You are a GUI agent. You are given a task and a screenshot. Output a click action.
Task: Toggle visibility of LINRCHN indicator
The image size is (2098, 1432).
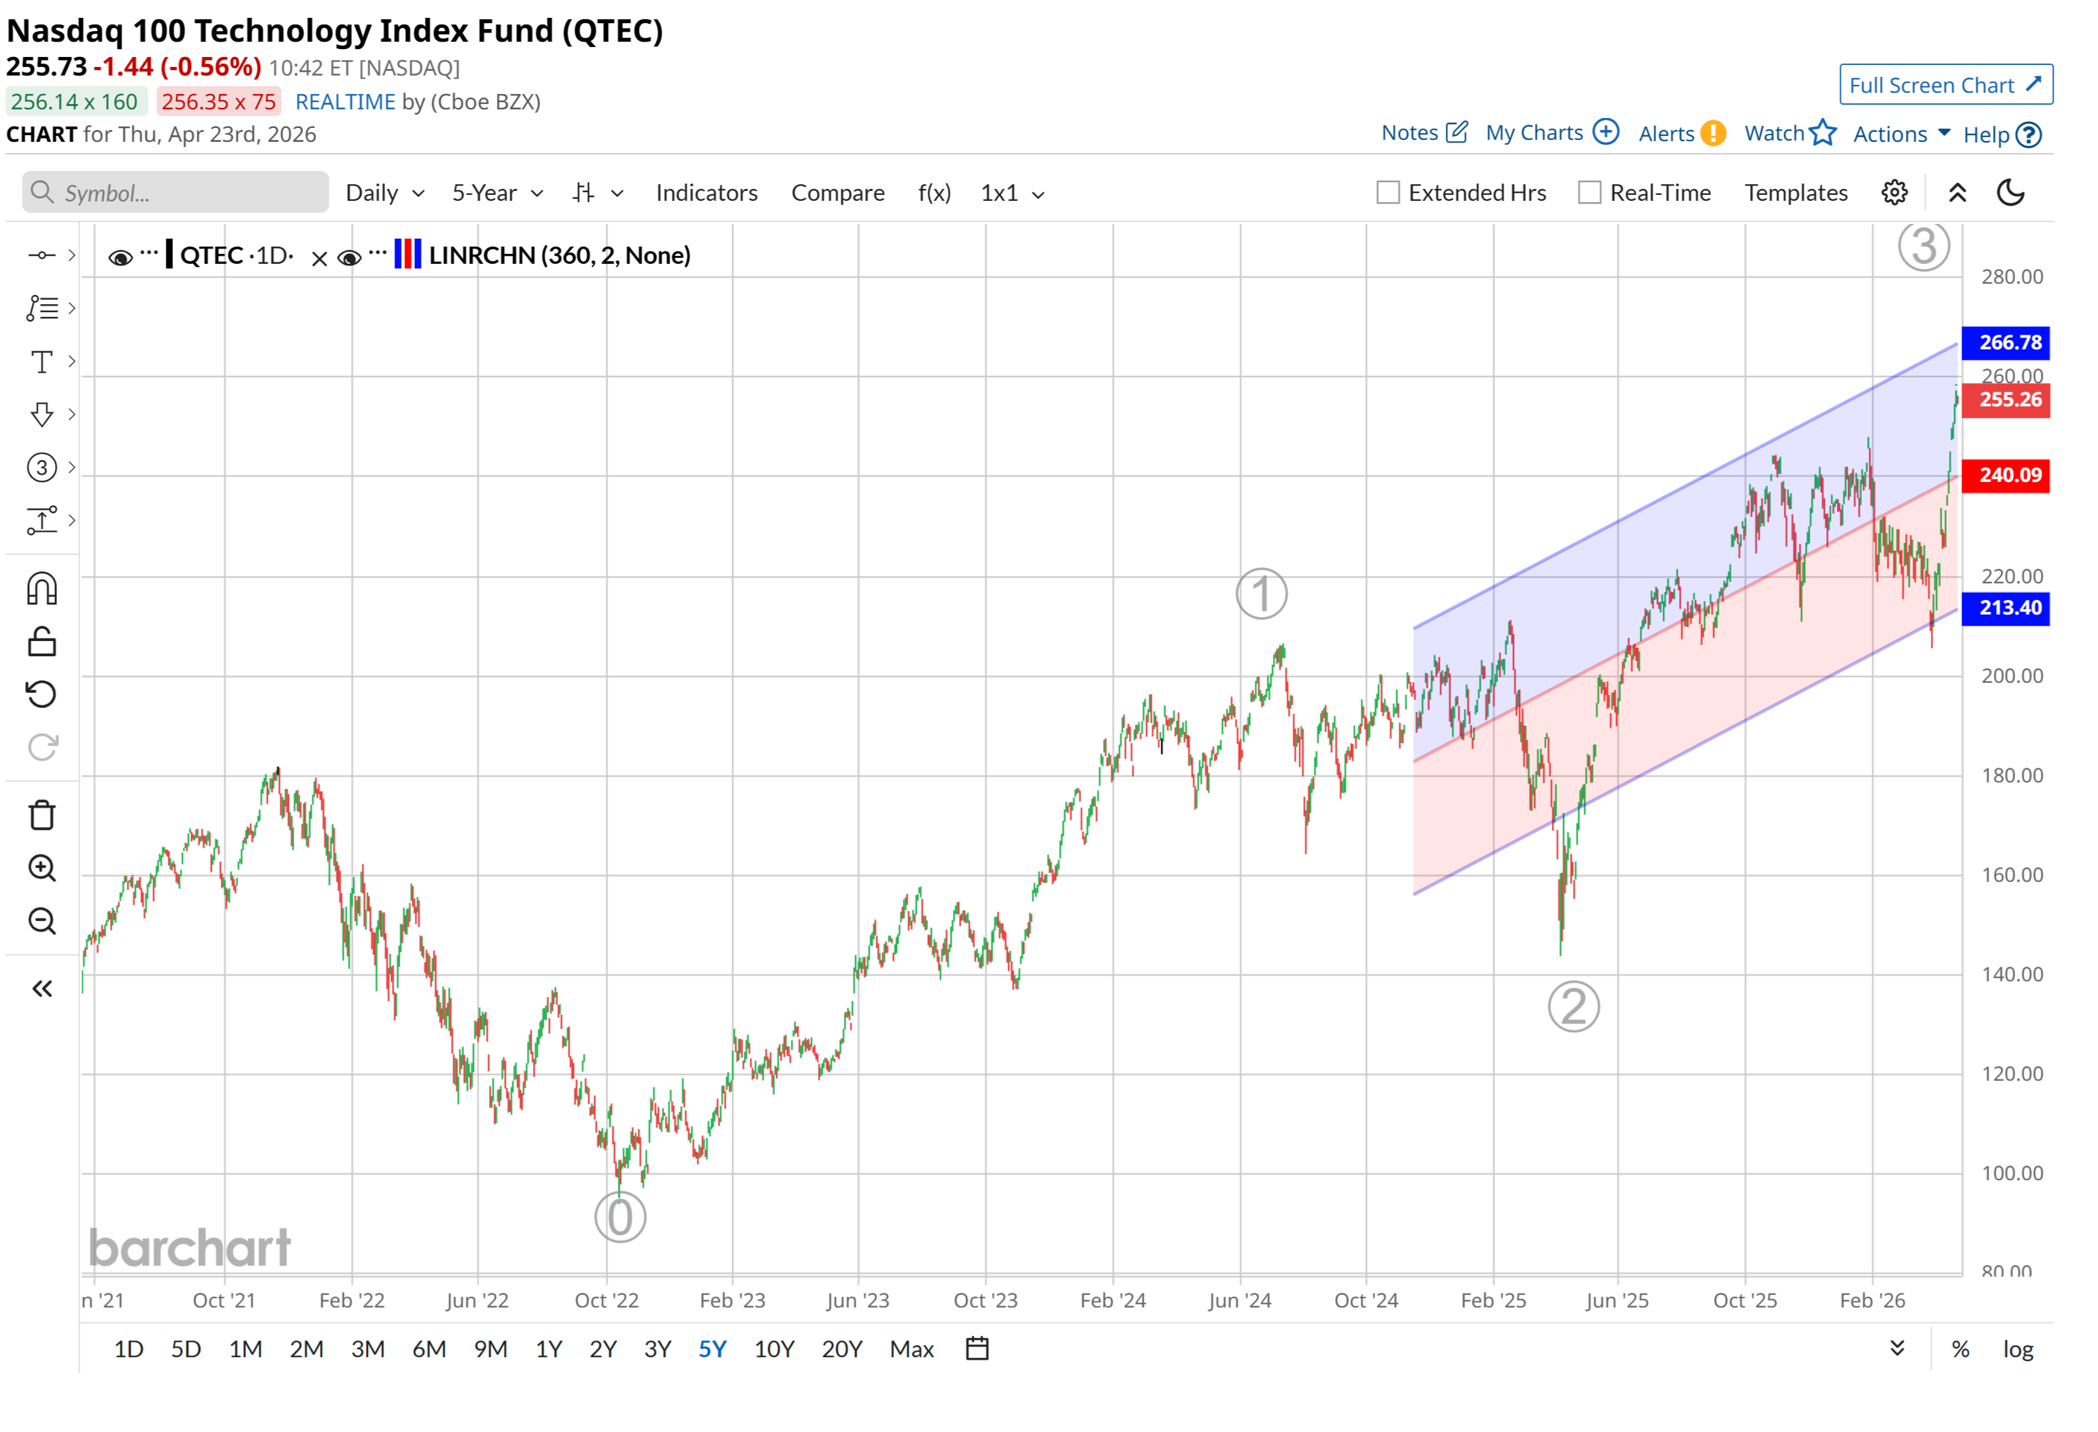click(x=349, y=257)
